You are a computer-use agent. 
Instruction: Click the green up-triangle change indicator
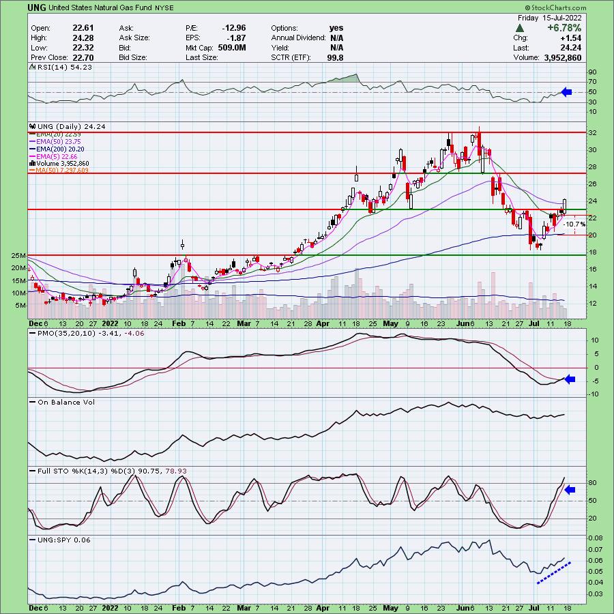tap(520, 28)
